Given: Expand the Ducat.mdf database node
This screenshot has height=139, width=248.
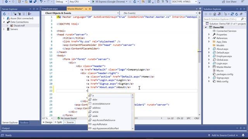Looking at the screenshot, I should tap(7, 25).
